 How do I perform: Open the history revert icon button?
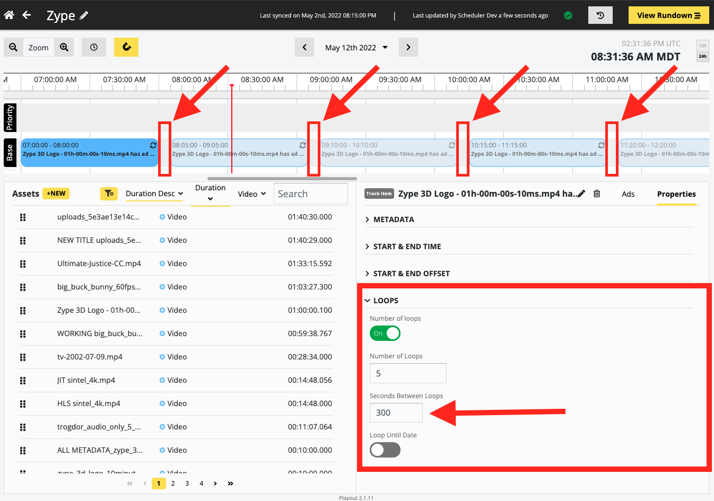point(600,15)
